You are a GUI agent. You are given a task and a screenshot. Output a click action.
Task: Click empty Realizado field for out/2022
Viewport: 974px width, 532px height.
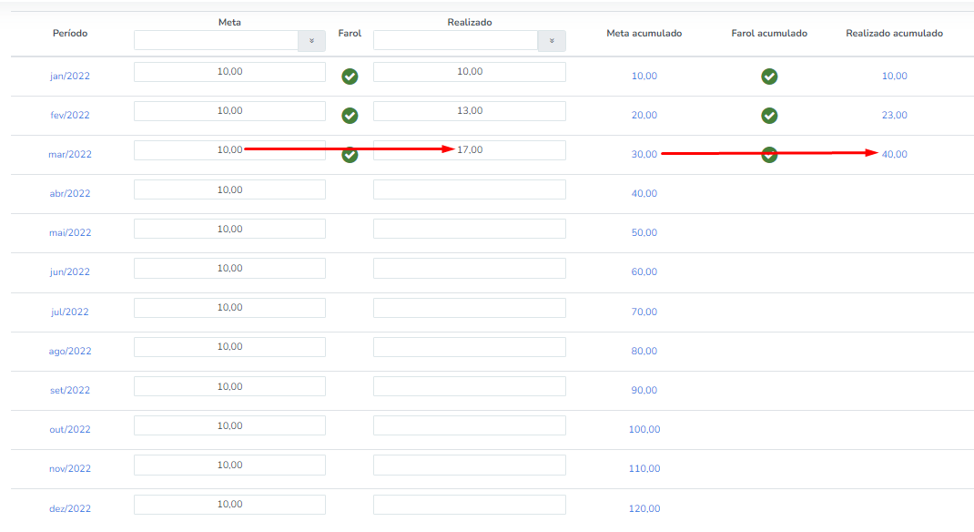point(470,425)
